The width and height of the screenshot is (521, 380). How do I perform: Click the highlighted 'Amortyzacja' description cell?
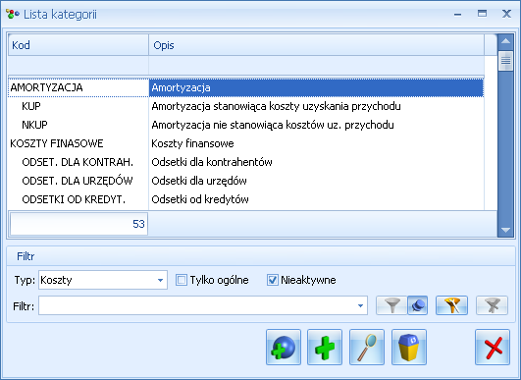coord(316,87)
